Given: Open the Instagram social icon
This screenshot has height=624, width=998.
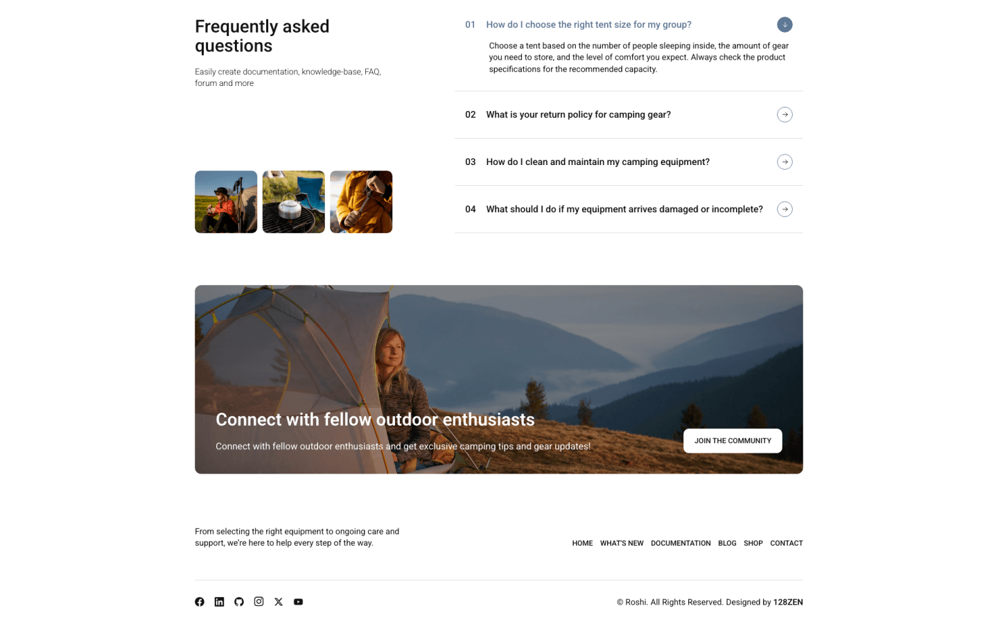Looking at the screenshot, I should click(x=259, y=602).
